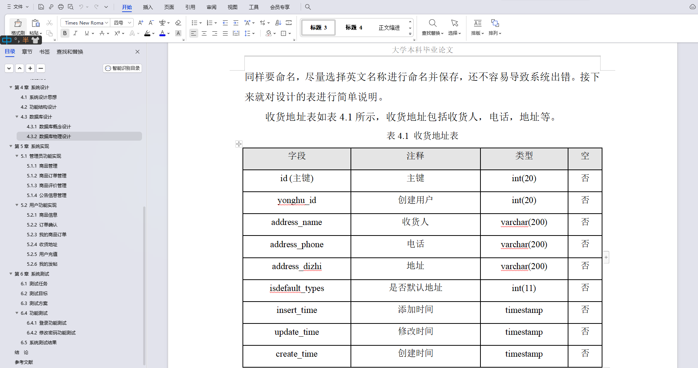The image size is (698, 368).
Task: Switch to the 书签 sidebar tab
Action: pos(44,52)
